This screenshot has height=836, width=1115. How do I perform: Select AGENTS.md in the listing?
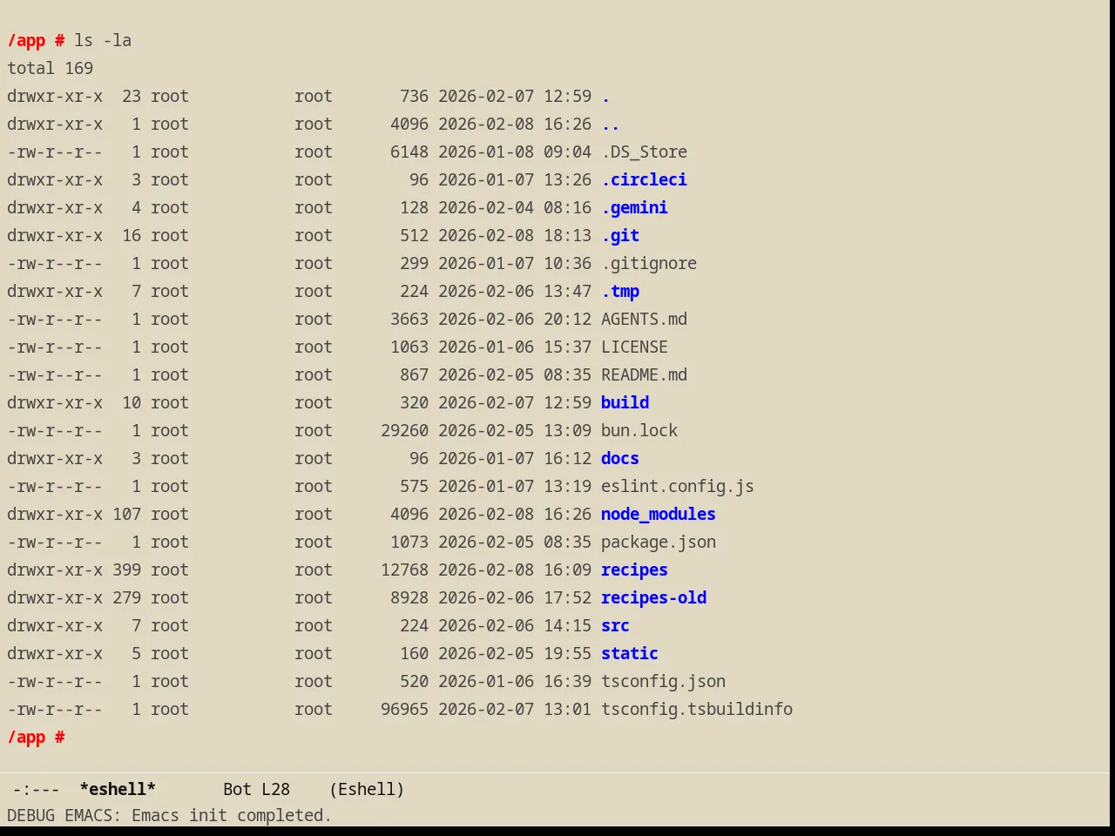pos(644,319)
